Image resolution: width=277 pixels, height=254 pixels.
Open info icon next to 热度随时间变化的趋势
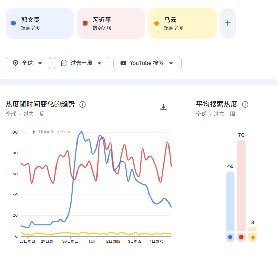[82, 105]
